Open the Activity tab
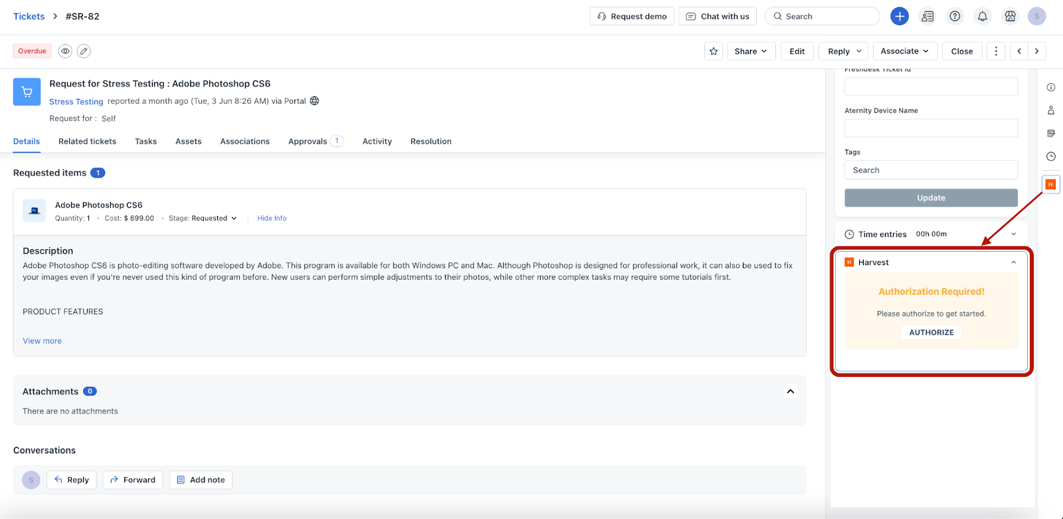This screenshot has height=519, width=1063. point(377,142)
